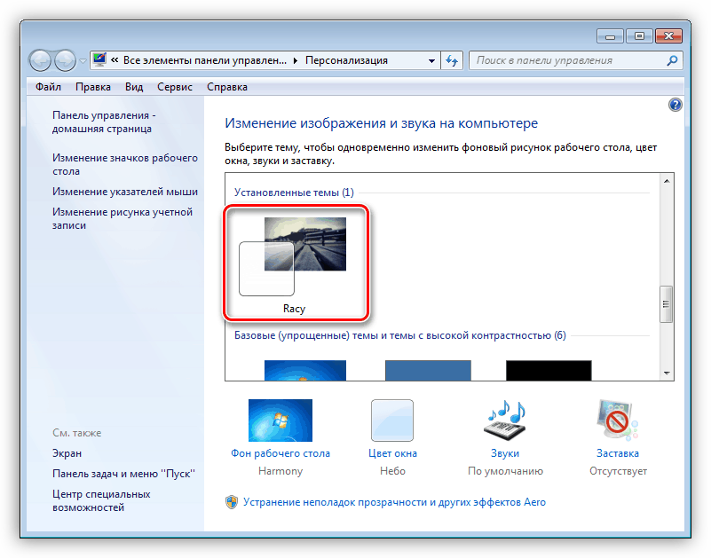The width and height of the screenshot is (711, 558).
Task: Click the themes list scroll-down arrow
Action: point(666,373)
